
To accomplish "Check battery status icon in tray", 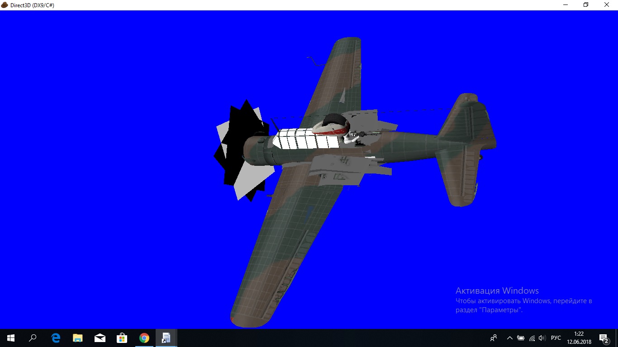I will pos(521,338).
